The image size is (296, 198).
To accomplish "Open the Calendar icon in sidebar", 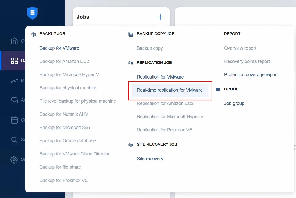I will [x=14, y=120].
